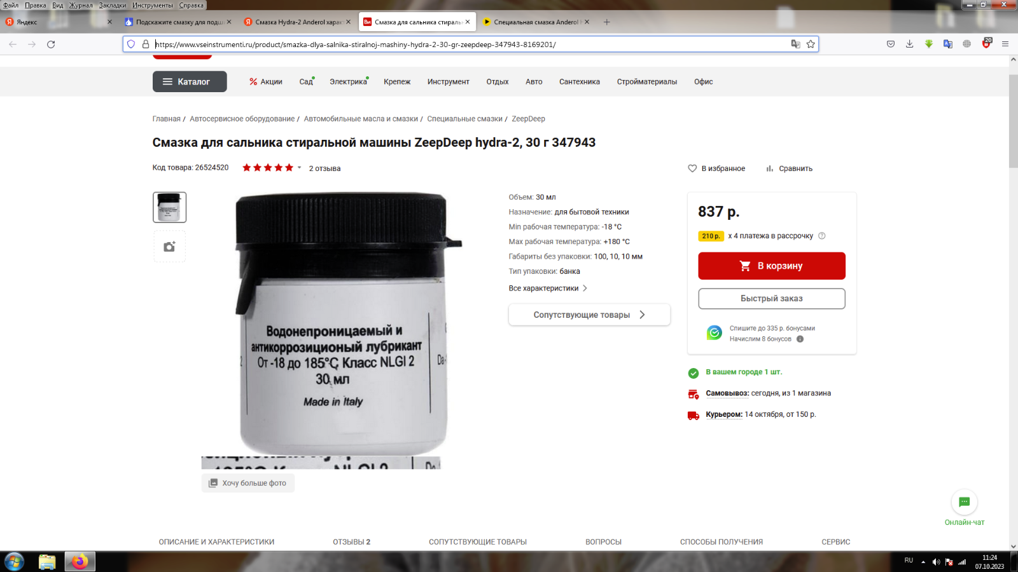Open "Сопутствующие товары" button
The height and width of the screenshot is (572, 1018).
pyautogui.click(x=589, y=315)
